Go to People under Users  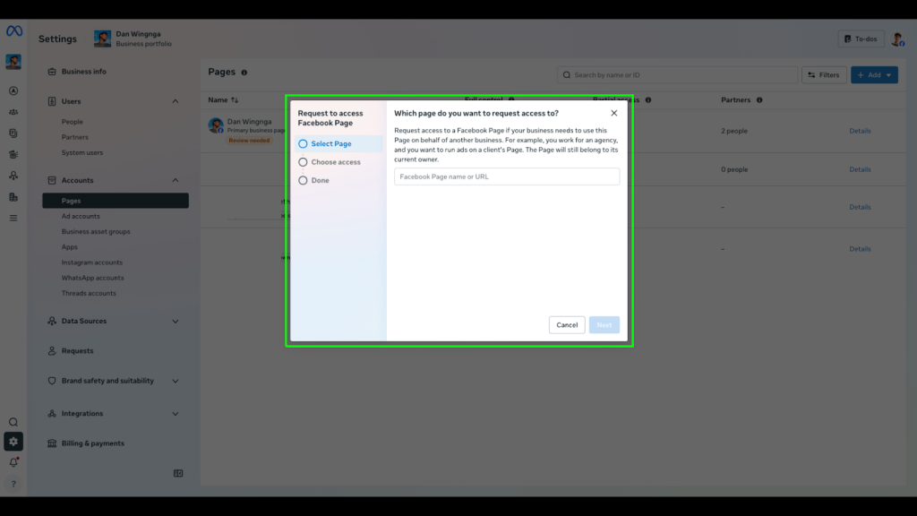[73, 122]
